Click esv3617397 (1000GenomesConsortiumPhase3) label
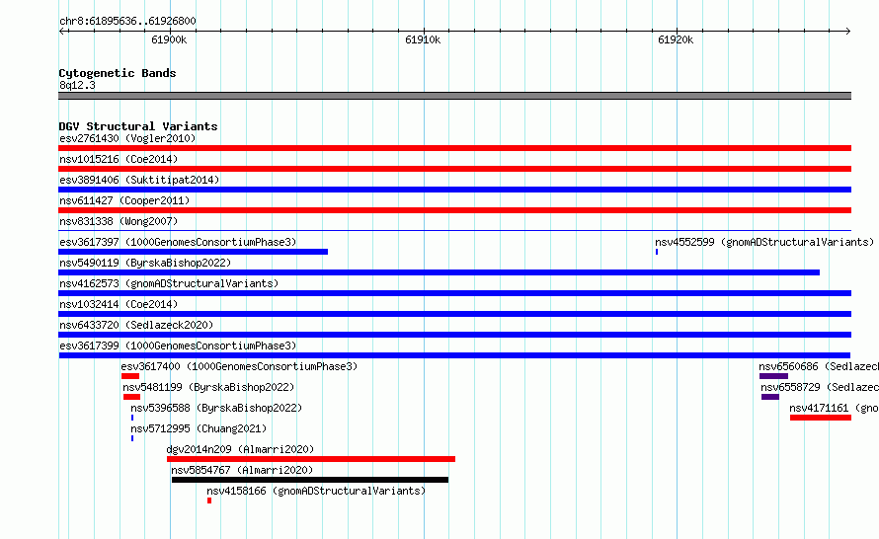This screenshot has height=539, width=879. pyautogui.click(x=178, y=242)
